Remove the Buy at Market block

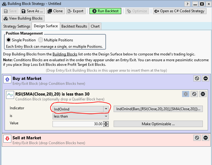tap(206, 79)
